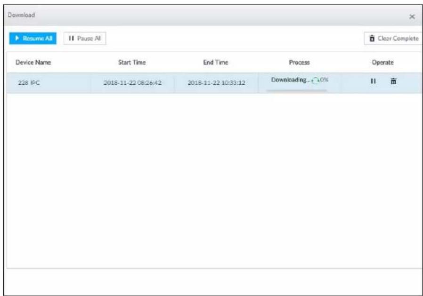Select the Operate column header
This screenshot has width=423, height=296.
(x=382, y=62)
